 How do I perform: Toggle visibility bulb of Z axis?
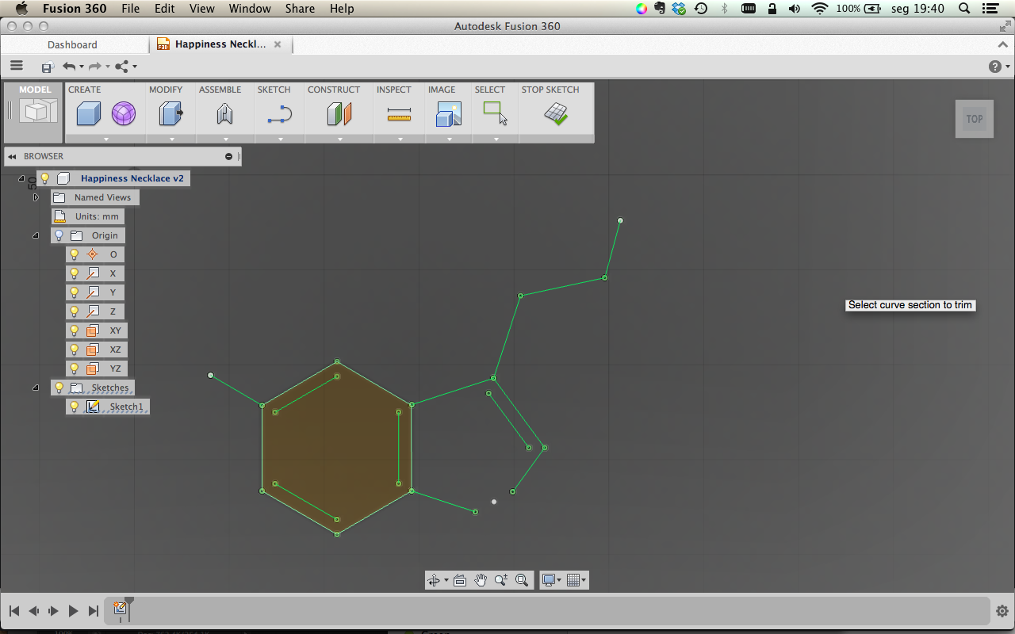[x=75, y=311]
